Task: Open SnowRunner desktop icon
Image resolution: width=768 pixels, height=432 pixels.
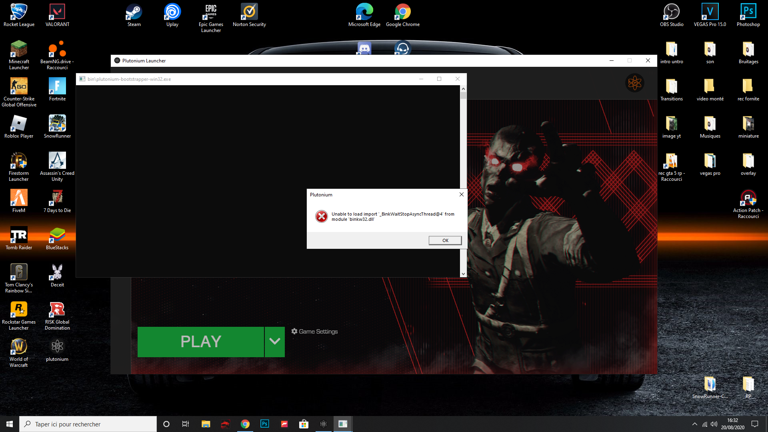Action: point(57,127)
